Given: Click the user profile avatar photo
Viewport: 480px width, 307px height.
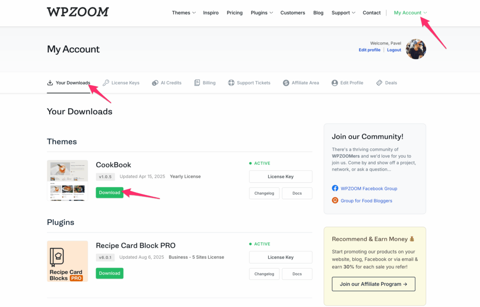Looking at the screenshot, I should click(416, 49).
